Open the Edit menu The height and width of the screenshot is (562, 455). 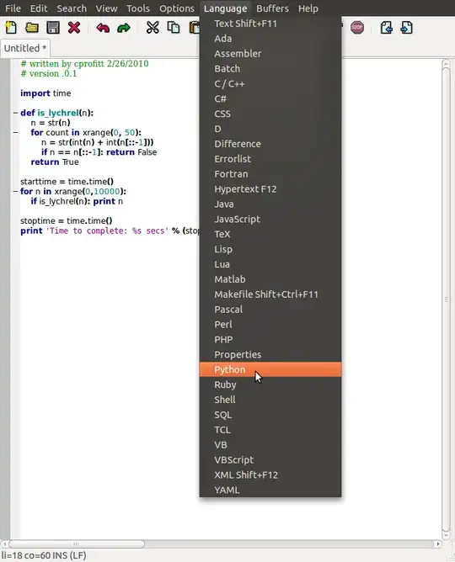coord(39,8)
